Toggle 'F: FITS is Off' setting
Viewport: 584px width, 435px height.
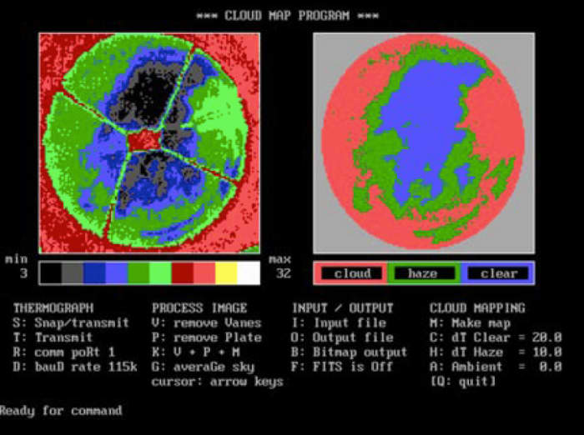342,367
